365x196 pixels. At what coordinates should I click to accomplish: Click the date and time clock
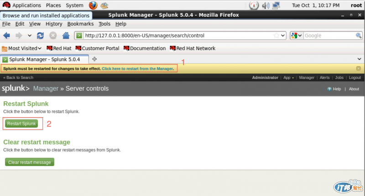pos(316,5)
